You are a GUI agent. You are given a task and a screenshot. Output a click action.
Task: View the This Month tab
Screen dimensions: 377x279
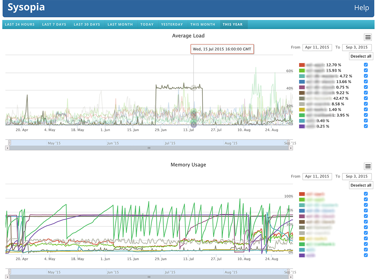pos(203,25)
